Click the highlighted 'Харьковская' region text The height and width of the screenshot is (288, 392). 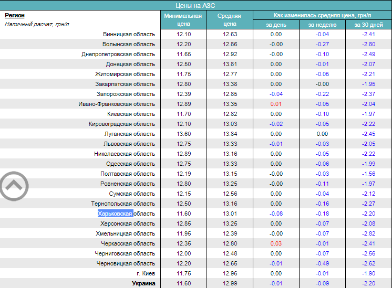point(115,214)
